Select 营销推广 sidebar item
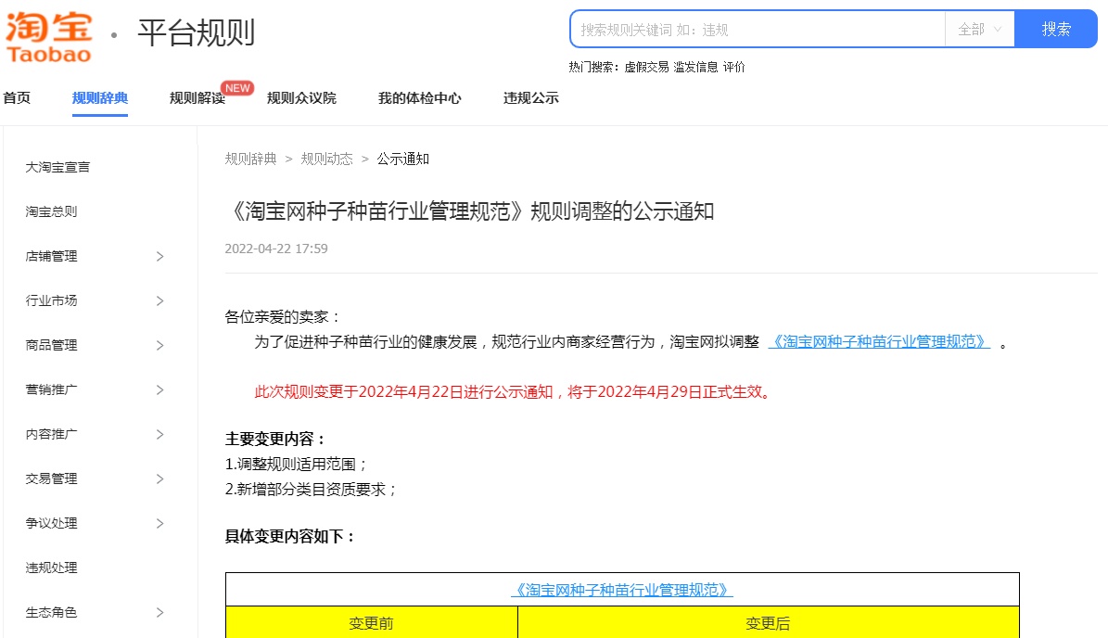This screenshot has width=1108, height=638. 51,390
